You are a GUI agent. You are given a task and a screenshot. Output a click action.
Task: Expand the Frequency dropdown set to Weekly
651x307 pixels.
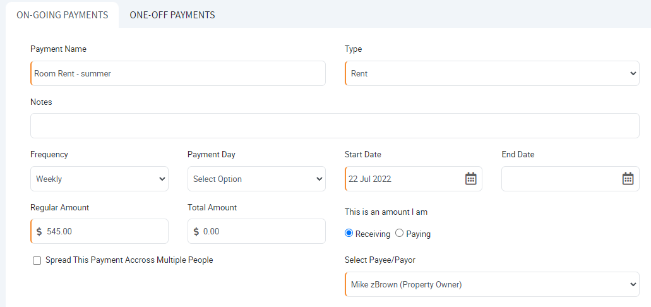99,179
